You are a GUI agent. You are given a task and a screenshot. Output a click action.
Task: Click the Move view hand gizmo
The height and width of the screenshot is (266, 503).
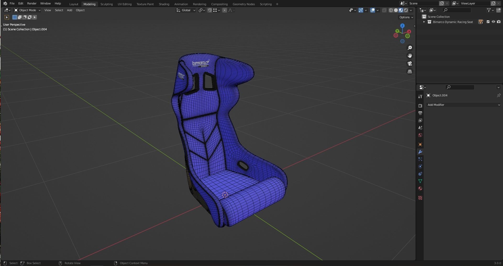pyautogui.click(x=410, y=56)
